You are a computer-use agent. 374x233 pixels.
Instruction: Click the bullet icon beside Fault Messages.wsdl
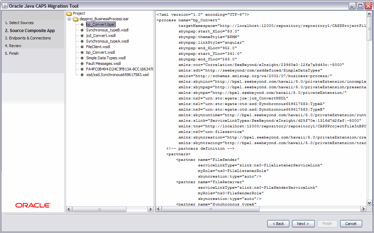82,63
